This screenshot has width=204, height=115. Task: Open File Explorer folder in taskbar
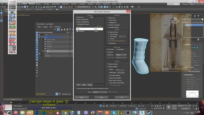point(23,112)
